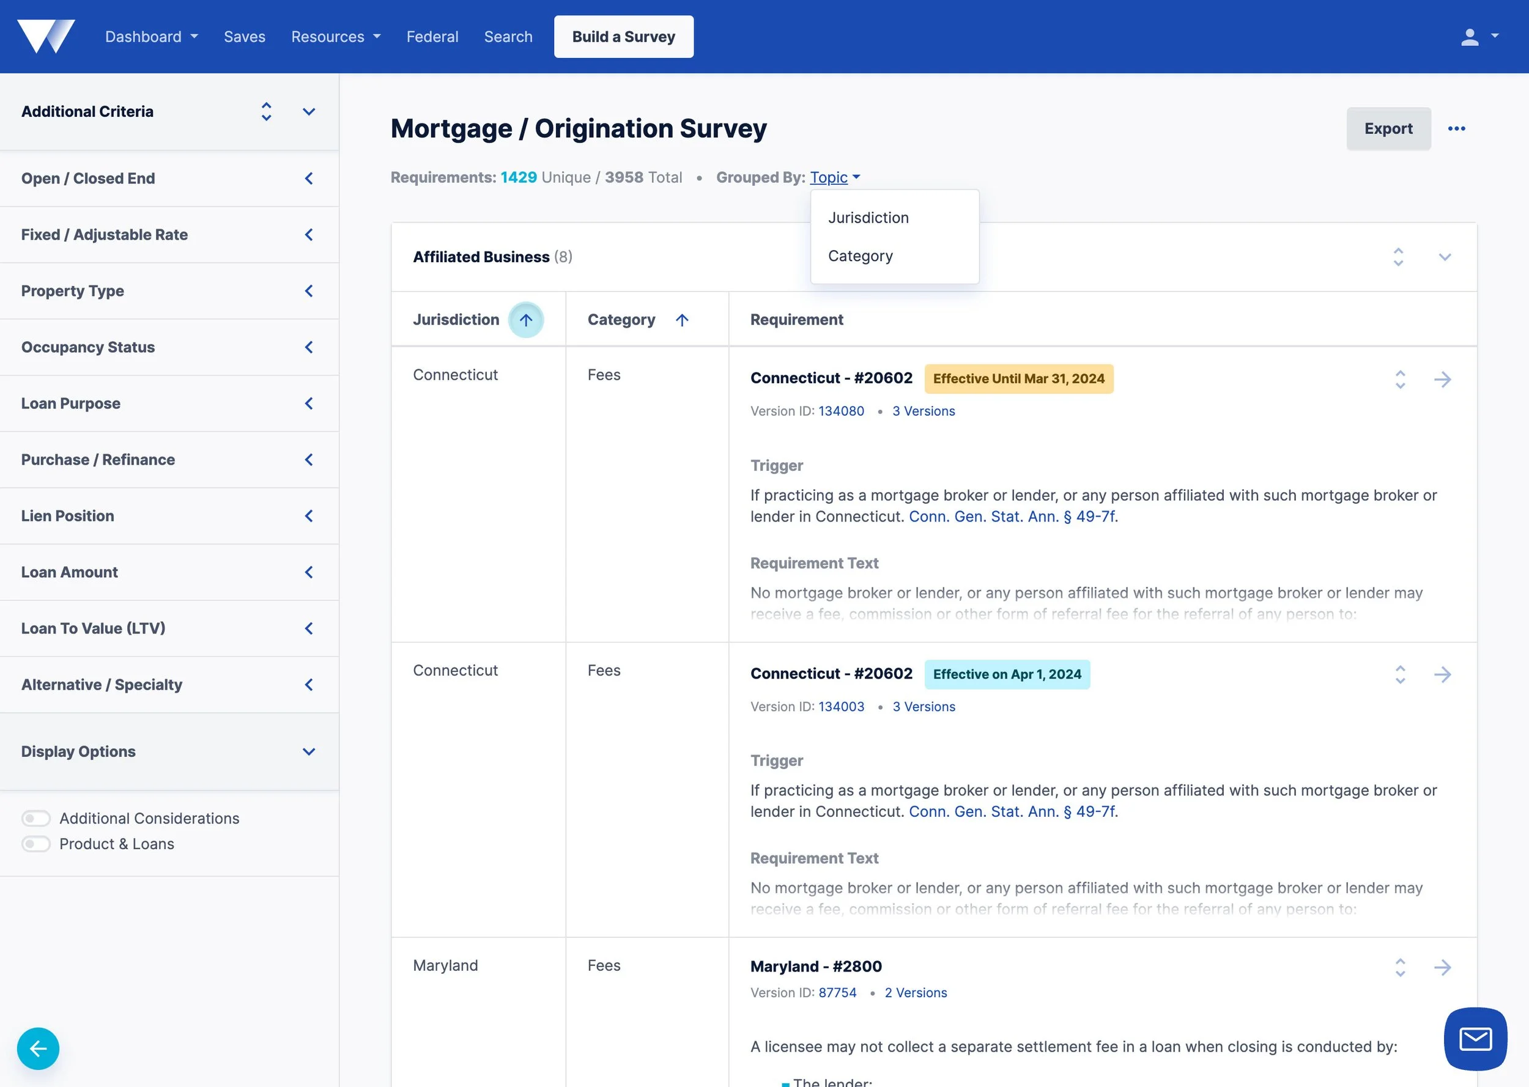The width and height of the screenshot is (1529, 1087).
Task: Open the Dashboard dropdown menu
Action: click(x=151, y=37)
